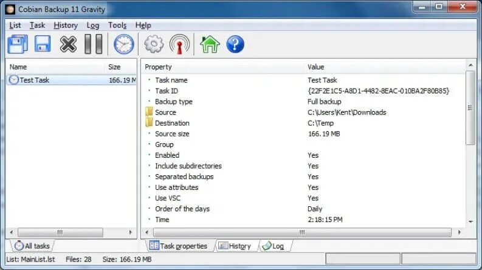Click the Size column header
Screen dimensions: 482x270
click(x=114, y=67)
